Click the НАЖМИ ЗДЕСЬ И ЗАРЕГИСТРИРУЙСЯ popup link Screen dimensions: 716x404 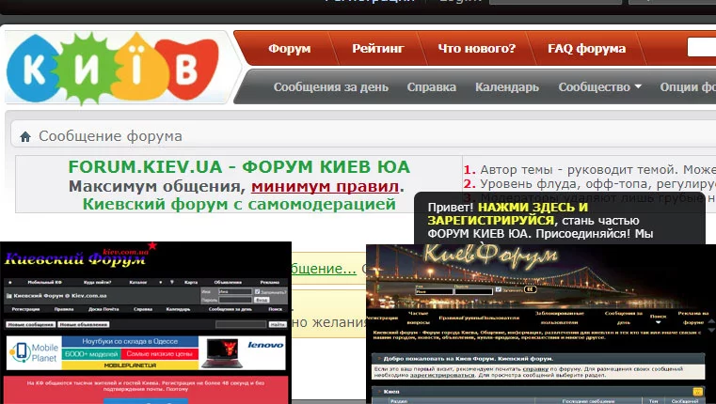click(x=508, y=214)
